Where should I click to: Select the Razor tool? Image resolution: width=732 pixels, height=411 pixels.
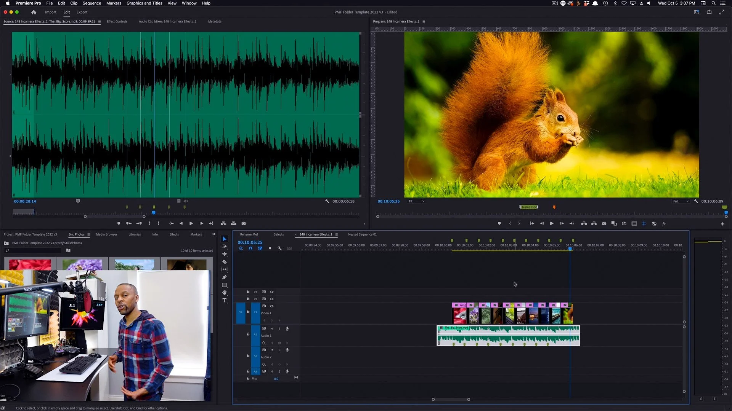coord(224,262)
